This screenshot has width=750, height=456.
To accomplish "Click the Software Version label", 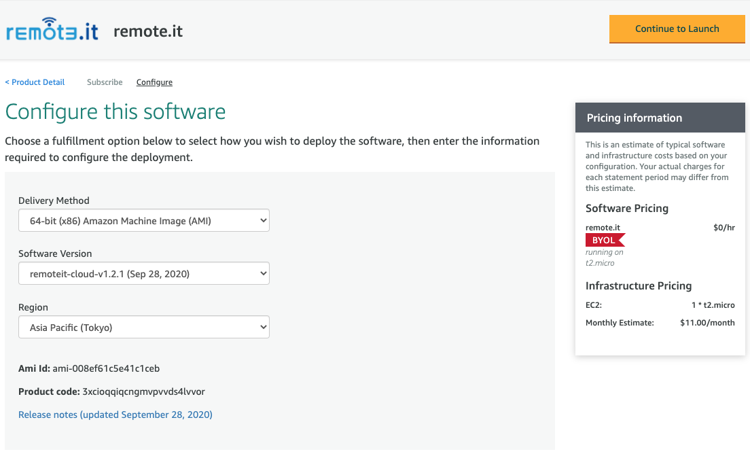I will pos(55,254).
